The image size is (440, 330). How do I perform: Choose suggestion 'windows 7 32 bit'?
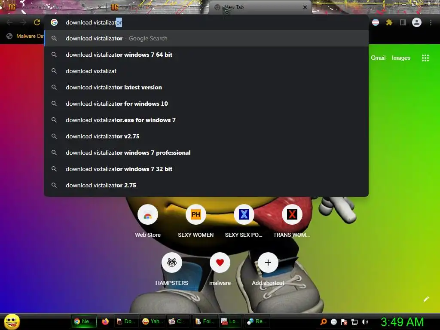pyautogui.click(x=206, y=169)
